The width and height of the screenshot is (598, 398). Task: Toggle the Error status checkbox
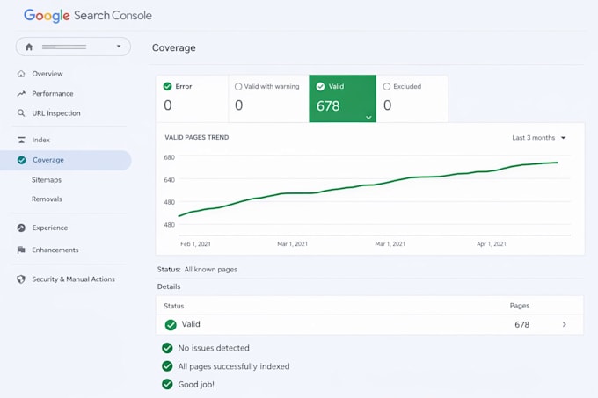coord(167,86)
